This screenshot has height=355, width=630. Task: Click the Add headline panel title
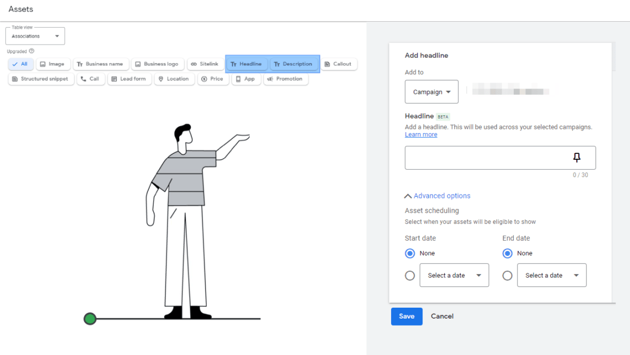tap(426, 55)
